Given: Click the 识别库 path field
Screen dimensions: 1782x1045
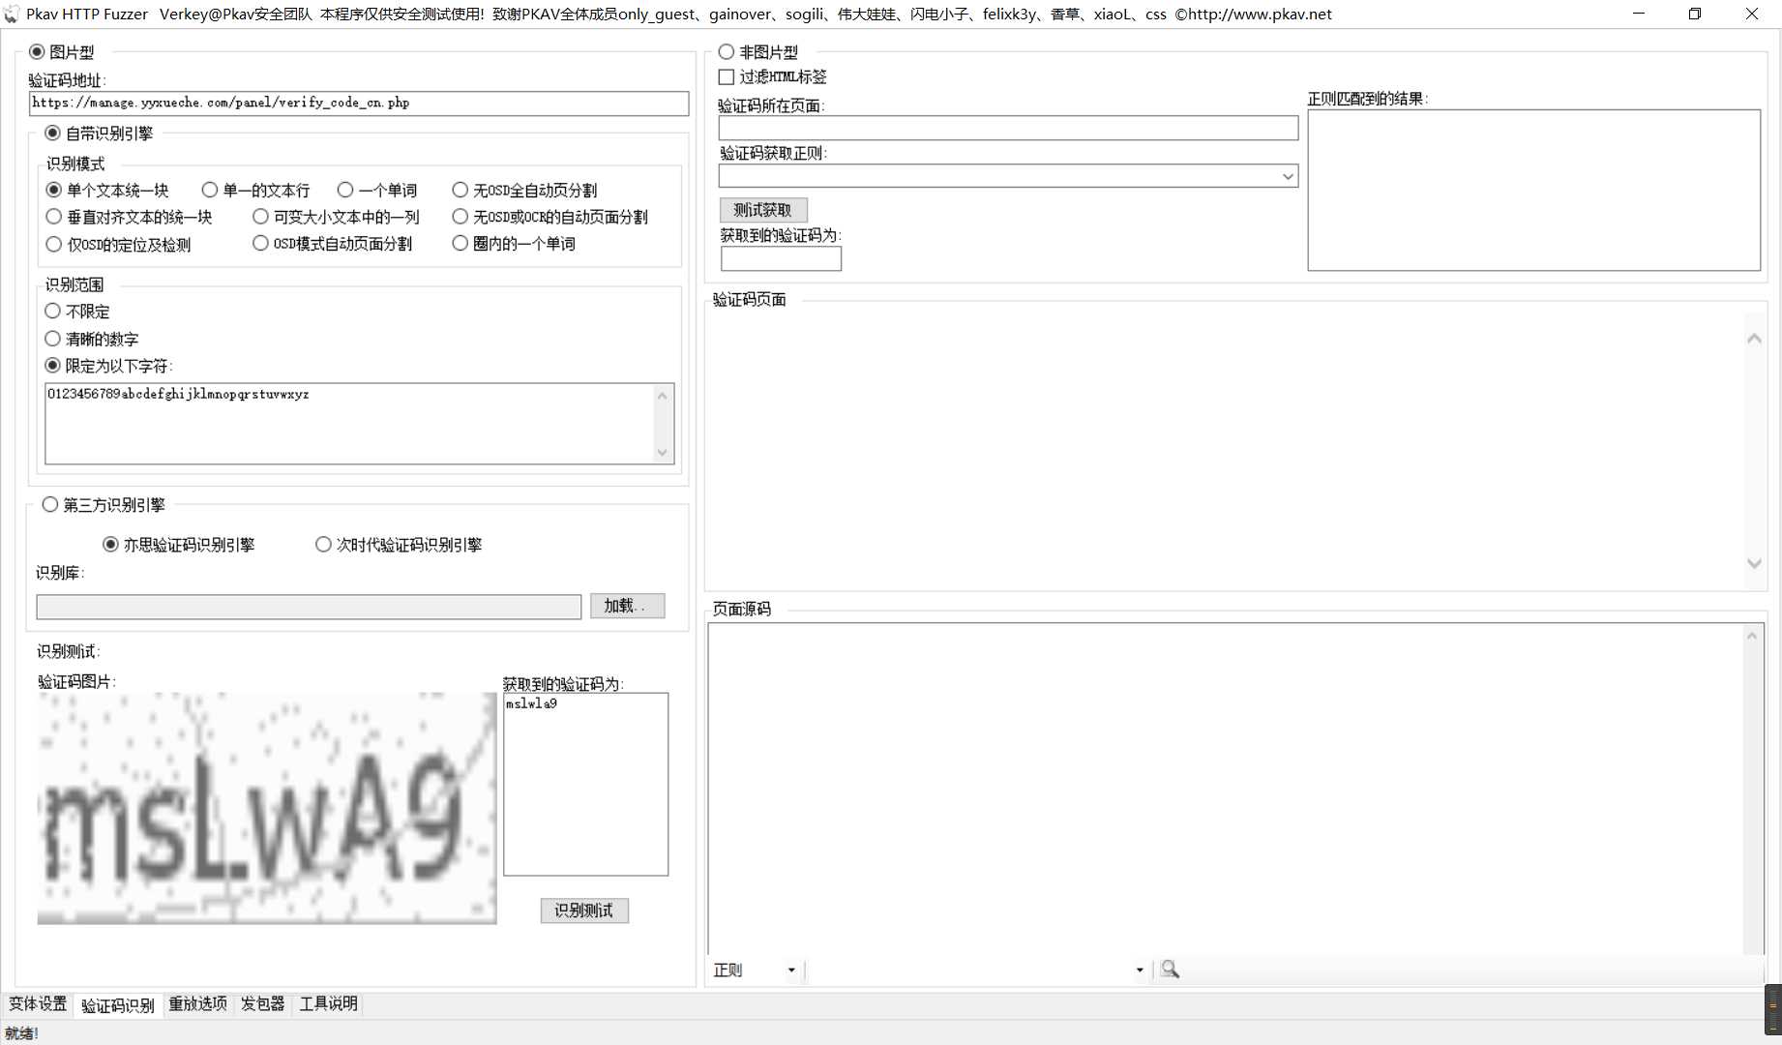Looking at the screenshot, I should 309,607.
